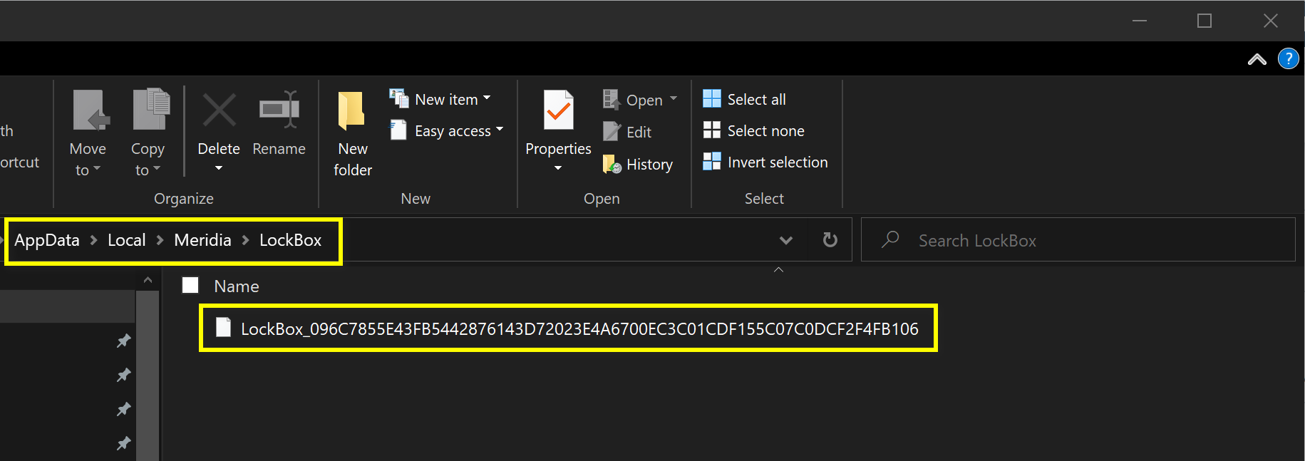Click the Select all icon
Screen dimensions: 1305x461
click(x=711, y=98)
